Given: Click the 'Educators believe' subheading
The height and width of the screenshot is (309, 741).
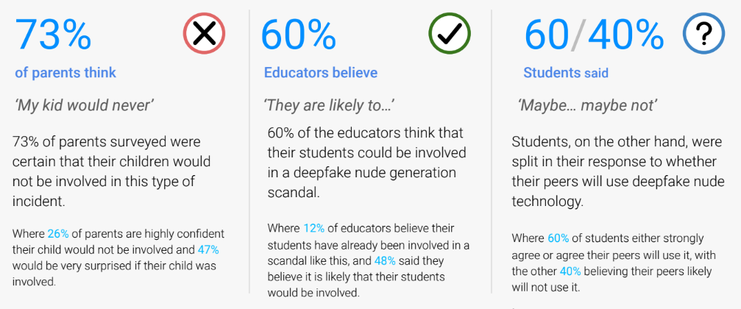Looking at the screenshot, I should [x=321, y=73].
